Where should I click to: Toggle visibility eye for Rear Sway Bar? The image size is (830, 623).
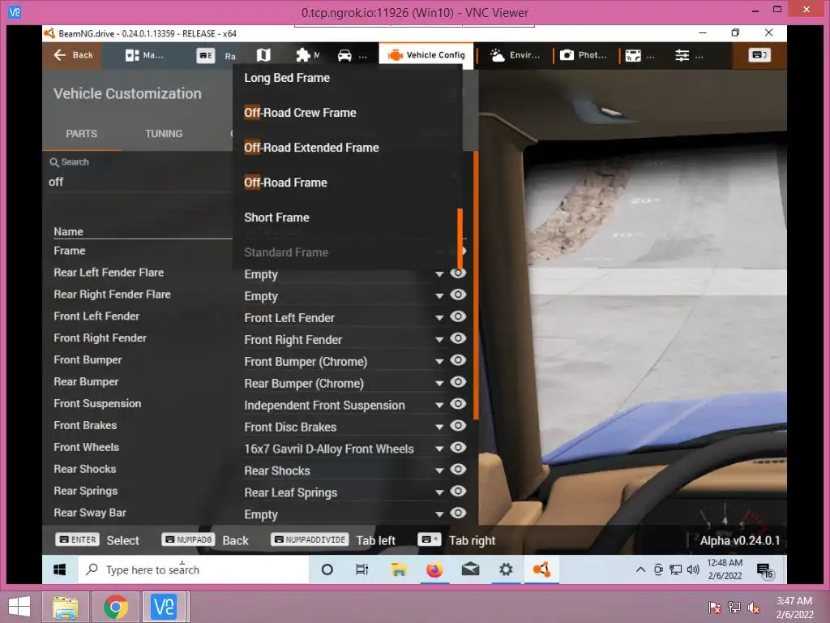(458, 513)
